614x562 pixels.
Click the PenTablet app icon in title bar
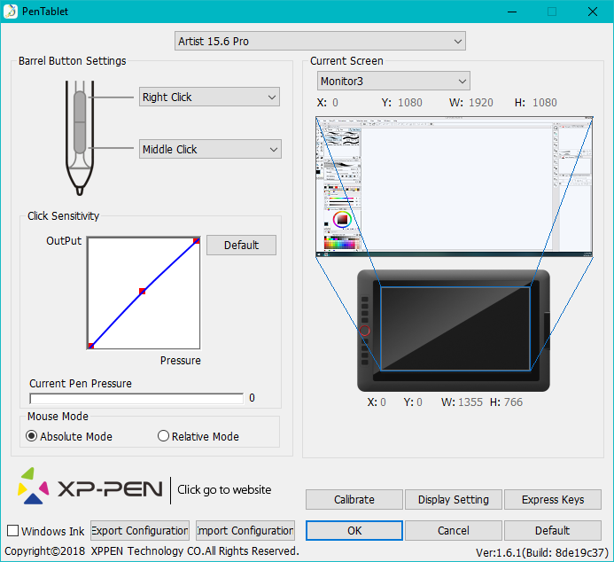[x=11, y=12]
